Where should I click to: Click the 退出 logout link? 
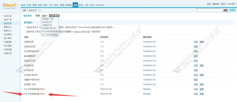[x=223, y=4]
